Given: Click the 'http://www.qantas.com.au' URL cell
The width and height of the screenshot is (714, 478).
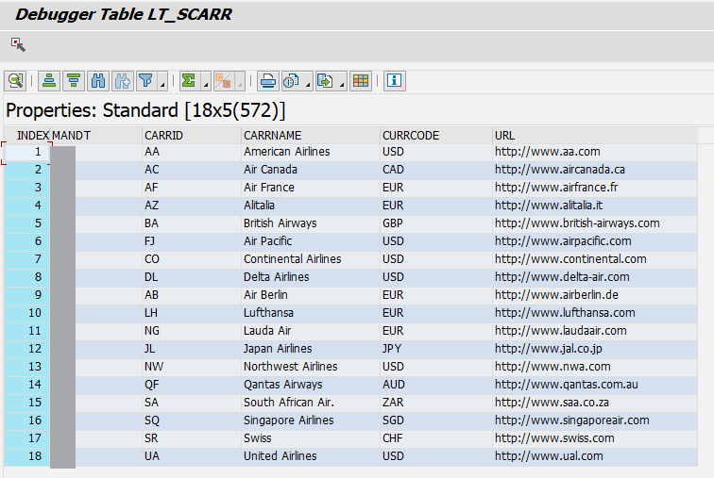Looking at the screenshot, I should coord(595,385).
